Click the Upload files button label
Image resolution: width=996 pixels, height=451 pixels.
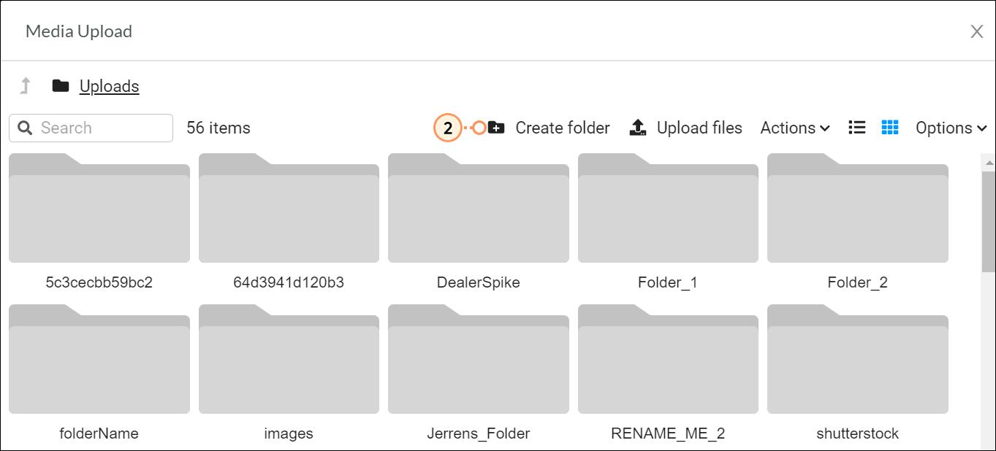[x=699, y=128]
